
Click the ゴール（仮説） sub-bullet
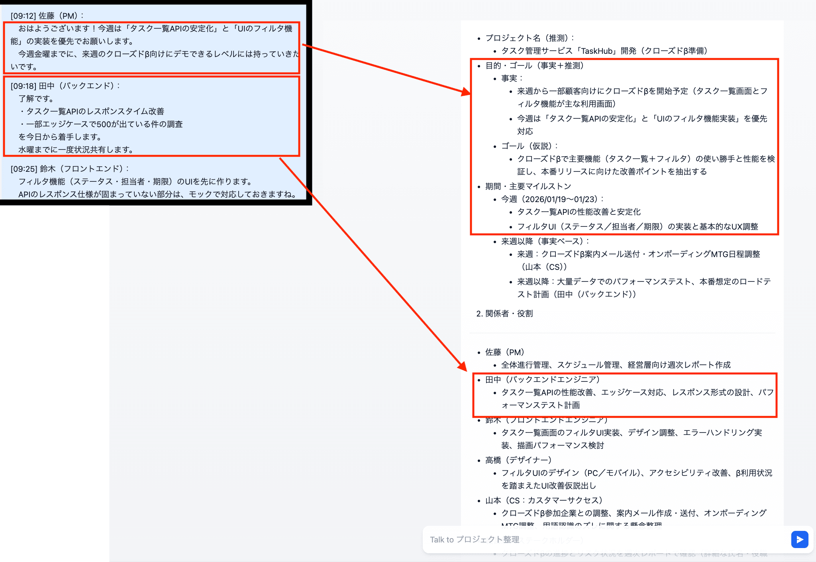coord(529,146)
